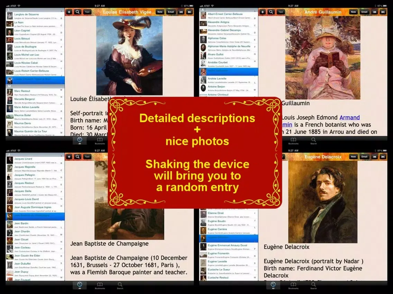This screenshot has height=294, width=393.
Task: Open the magnifier search in the André Guillaumin screen
Action: (271, 12)
